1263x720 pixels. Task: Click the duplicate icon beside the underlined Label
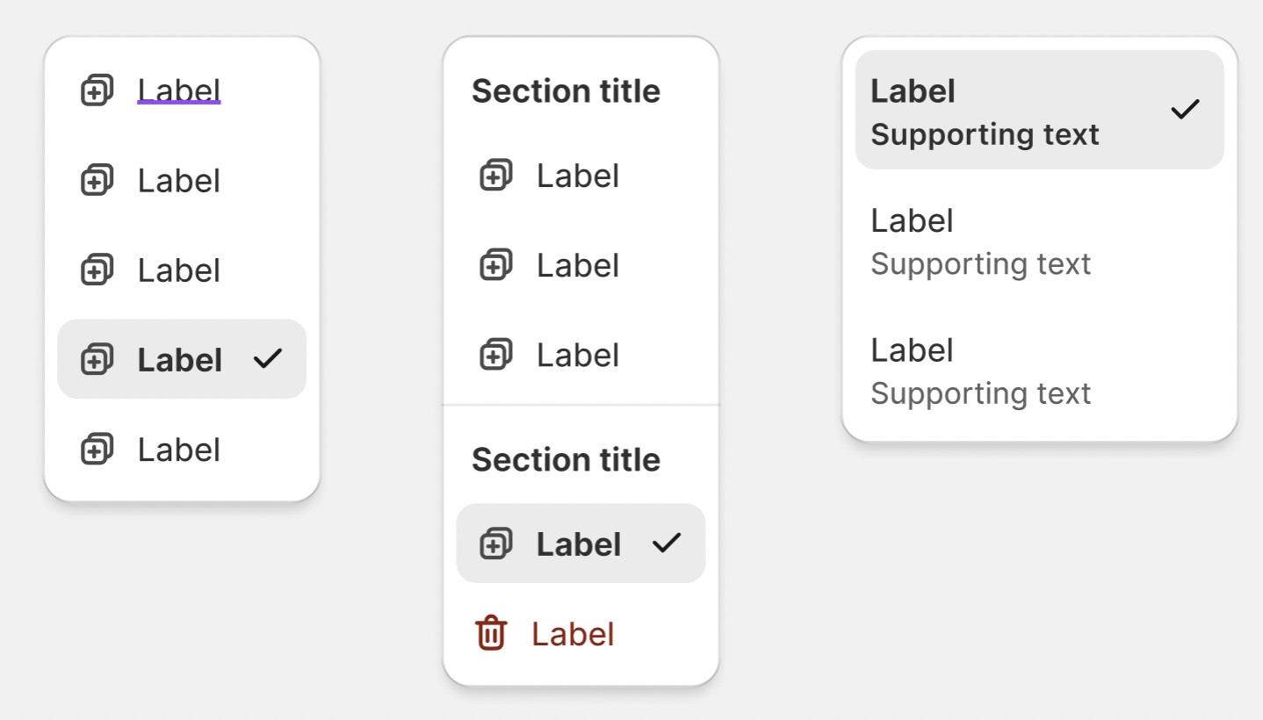(x=97, y=90)
